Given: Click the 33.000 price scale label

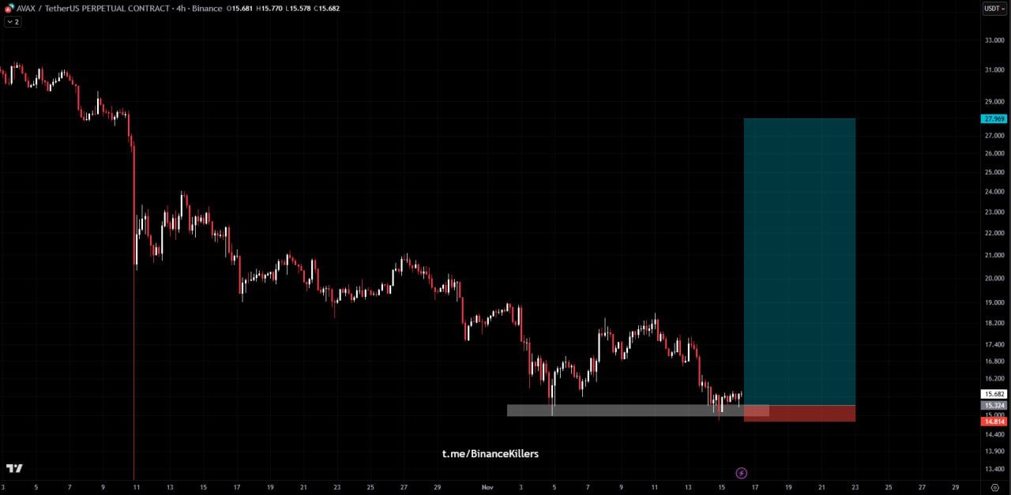Looking at the screenshot, I should [993, 40].
